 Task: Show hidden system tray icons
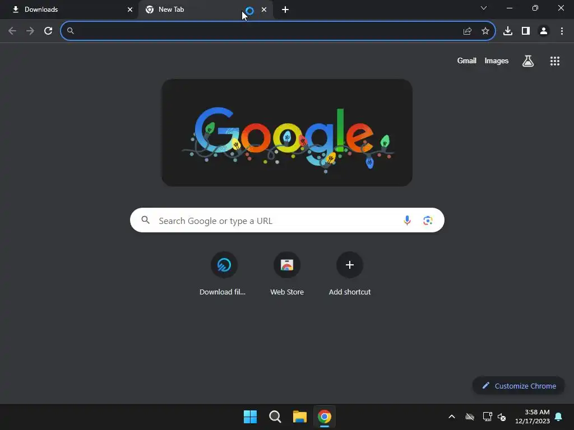pos(452,417)
